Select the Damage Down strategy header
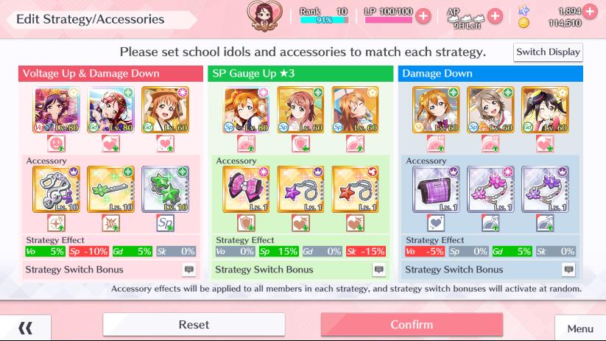This screenshot has height=341, width=606. (x=490, y=74)
